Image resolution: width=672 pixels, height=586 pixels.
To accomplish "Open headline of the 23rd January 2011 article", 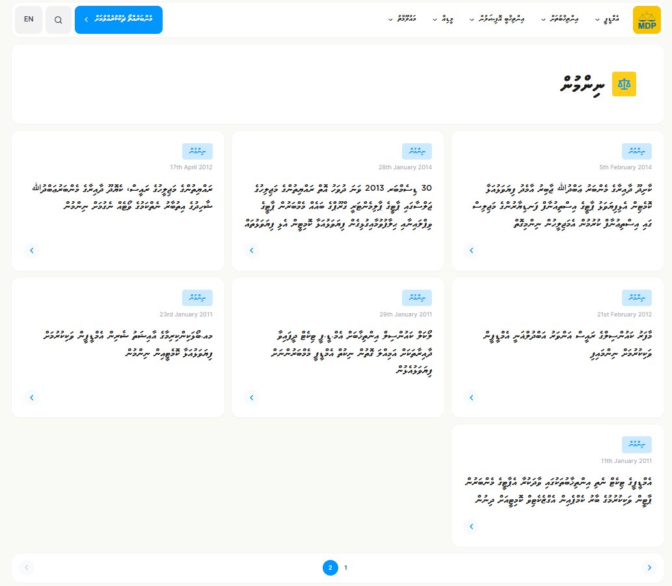I will [x=128, y=344].
